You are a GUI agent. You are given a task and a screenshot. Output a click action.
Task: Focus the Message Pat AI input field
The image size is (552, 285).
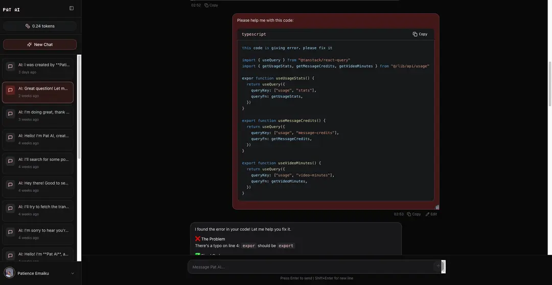click(x=313, y=267)
